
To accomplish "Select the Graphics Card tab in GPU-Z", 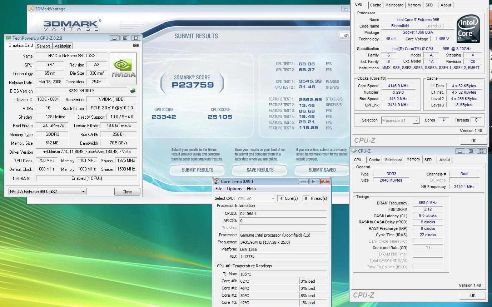I will point(21,45).
